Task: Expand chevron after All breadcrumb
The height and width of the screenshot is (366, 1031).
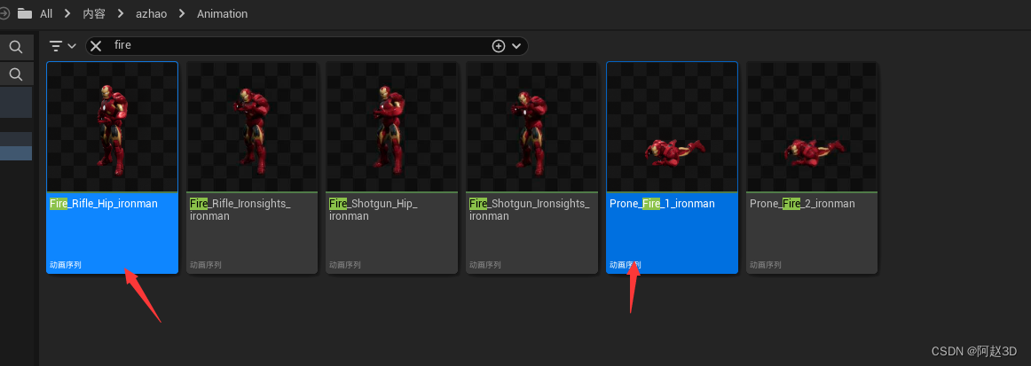Action: pyautogui.click(x=67, y=13)
